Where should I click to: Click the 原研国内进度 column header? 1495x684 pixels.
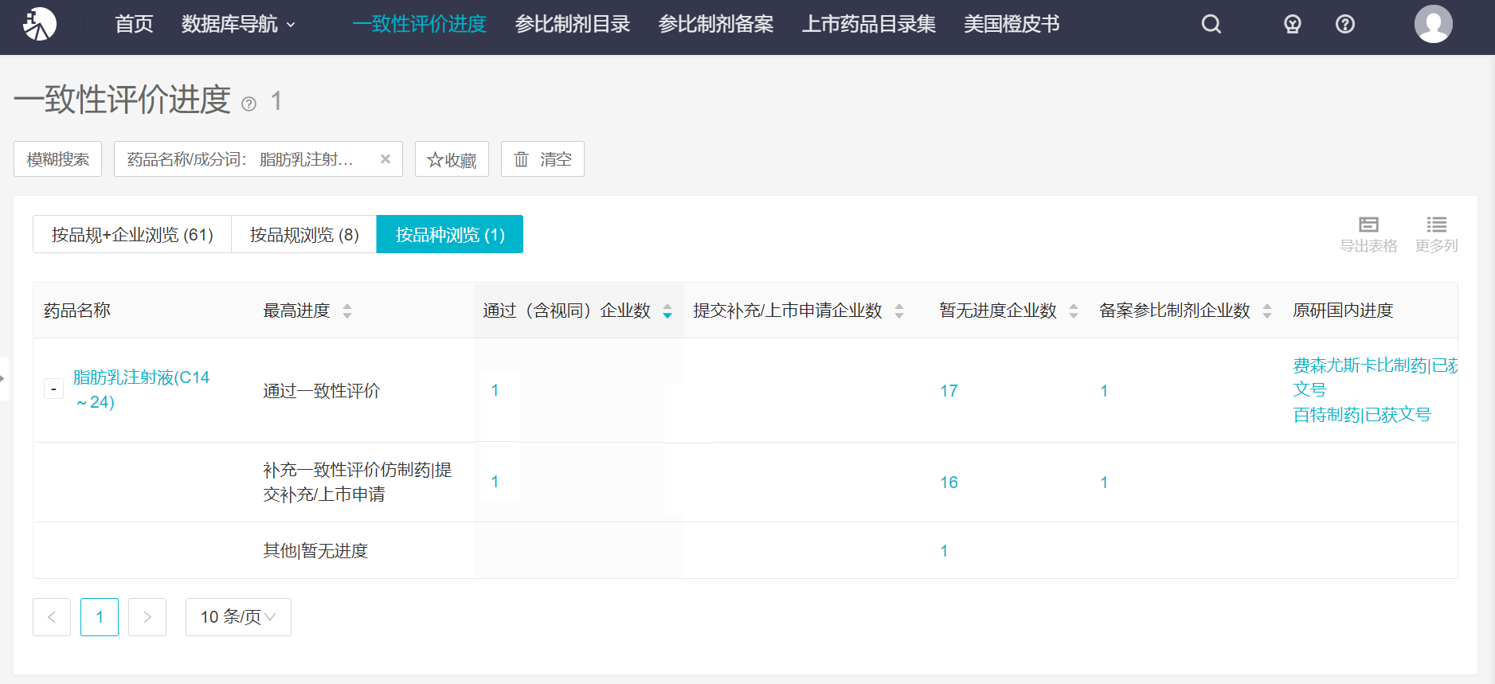pyautogui.click(x=1343, y=311)
